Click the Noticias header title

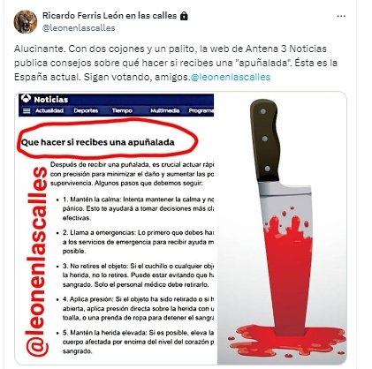coord(51,100)
